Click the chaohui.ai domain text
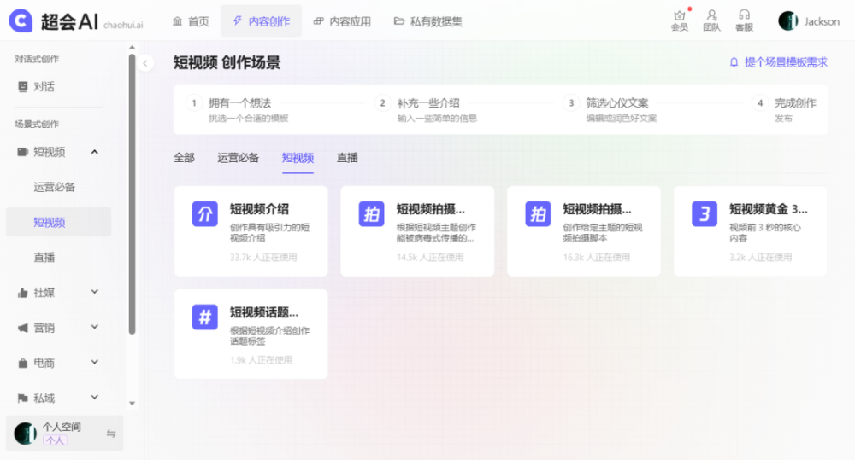855x460 pixels. 123,25
